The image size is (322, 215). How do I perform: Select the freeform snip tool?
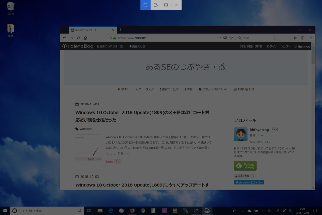(156, 5)
